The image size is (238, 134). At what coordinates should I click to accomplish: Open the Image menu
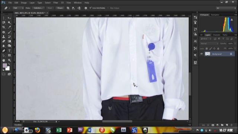coord(24,3)
